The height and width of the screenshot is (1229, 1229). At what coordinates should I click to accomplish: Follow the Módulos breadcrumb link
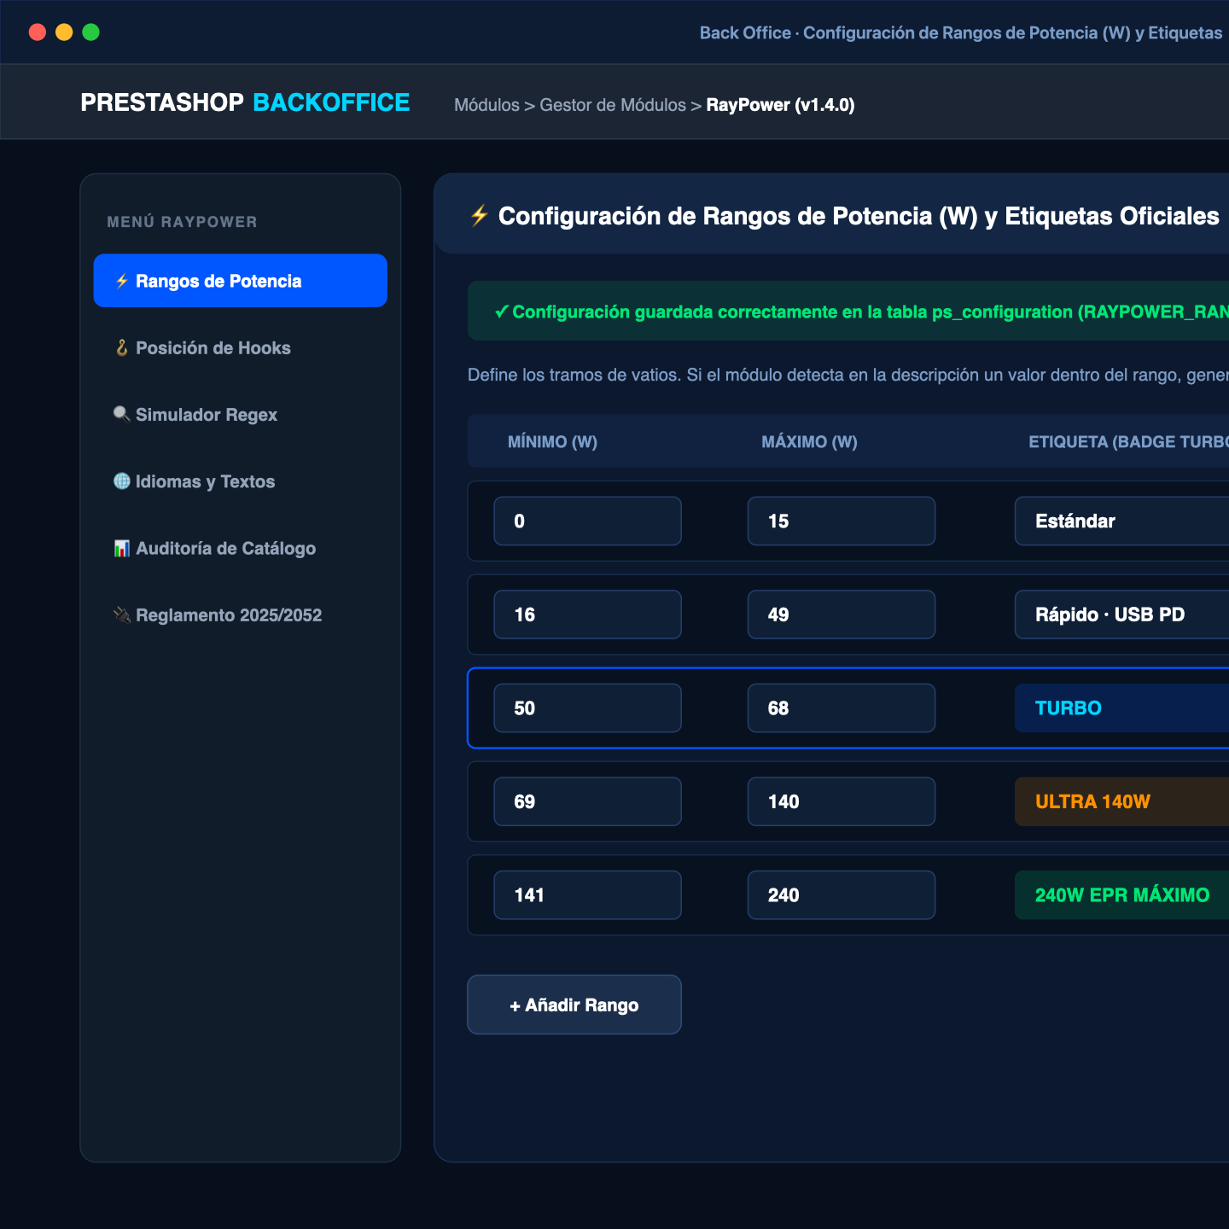tap(486, 105)
